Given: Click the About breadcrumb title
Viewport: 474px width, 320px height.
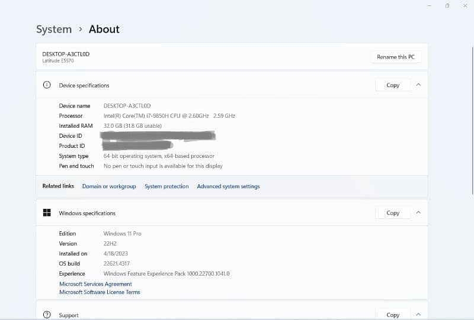Looking at the screenshot, I should (x=104, y=29).
